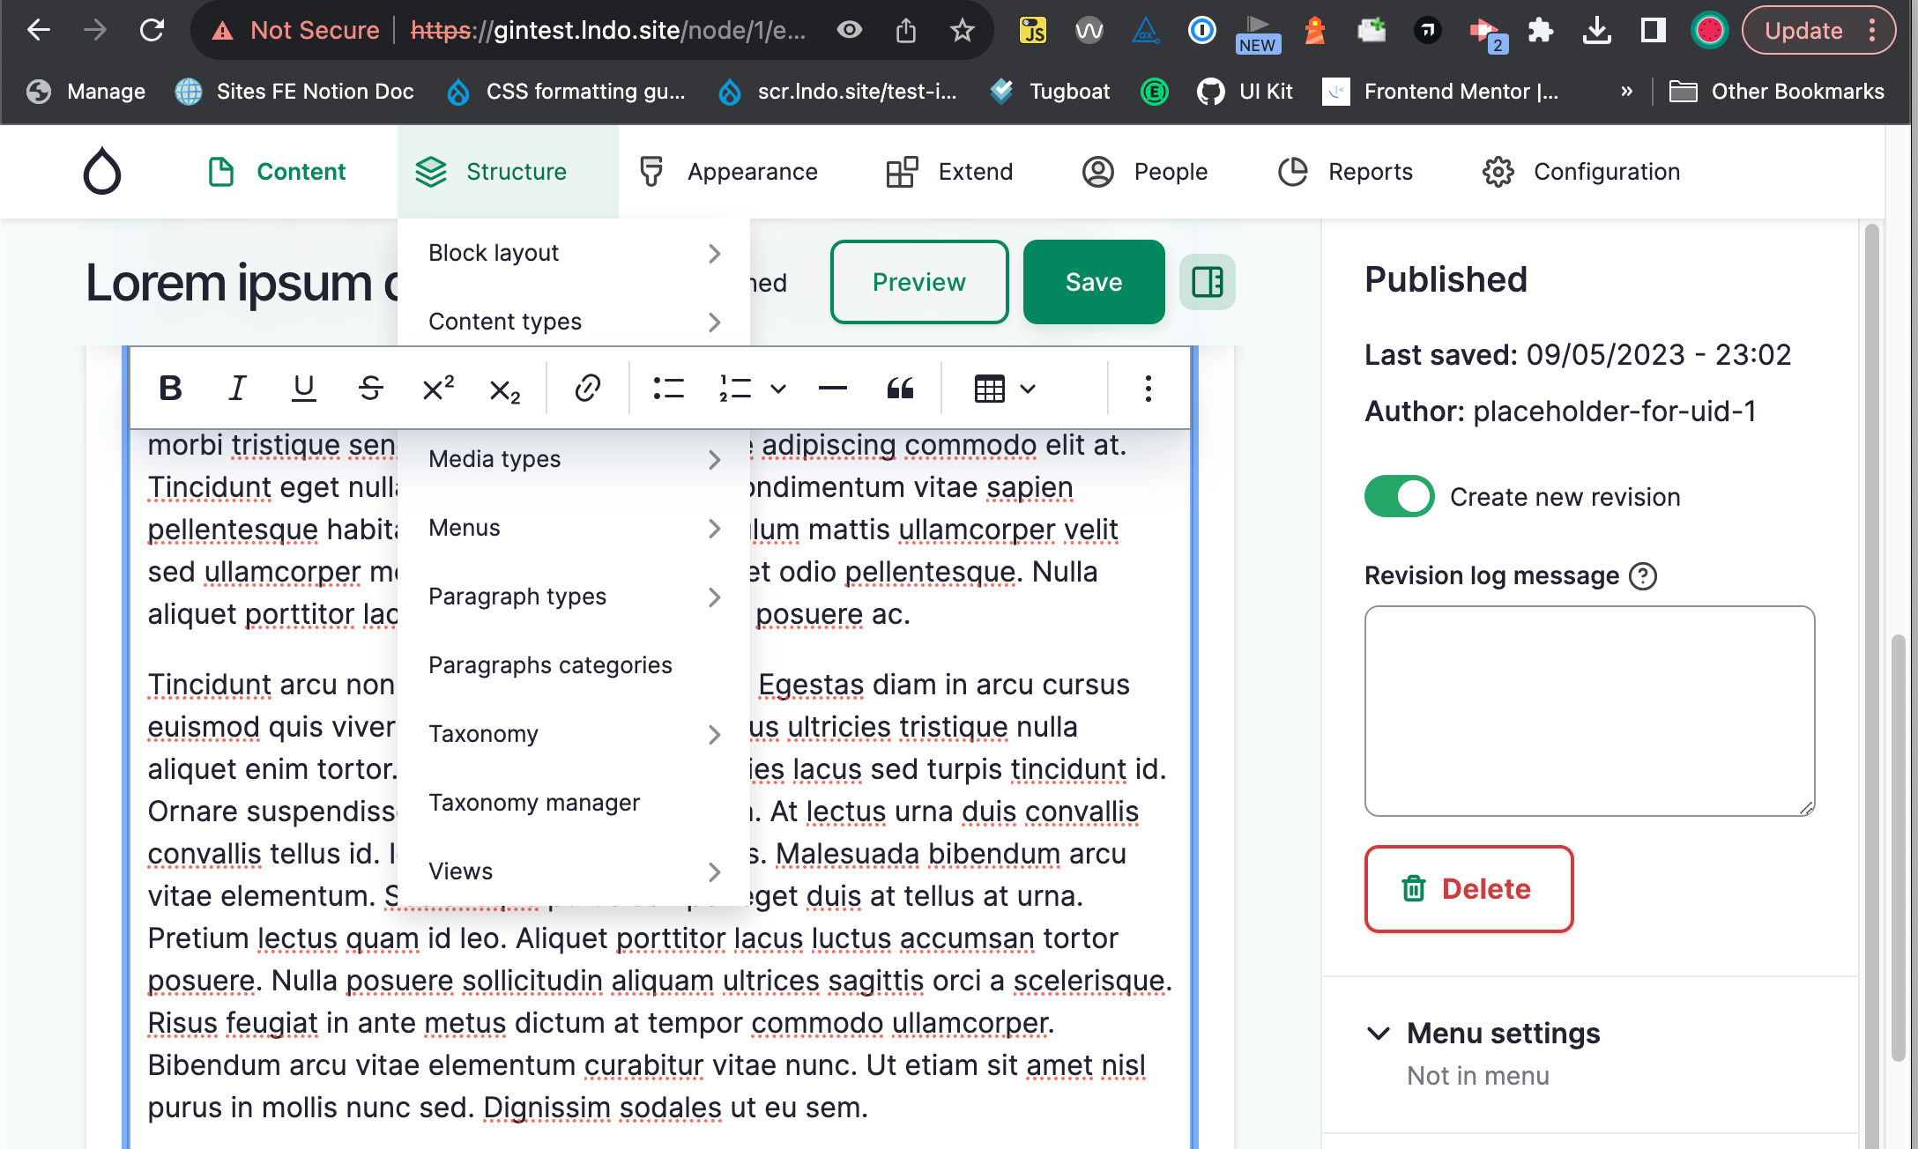This screenshot has width=1918, height=1149.
Task: Apply underline to selected text
Action: tap(304, 388)
